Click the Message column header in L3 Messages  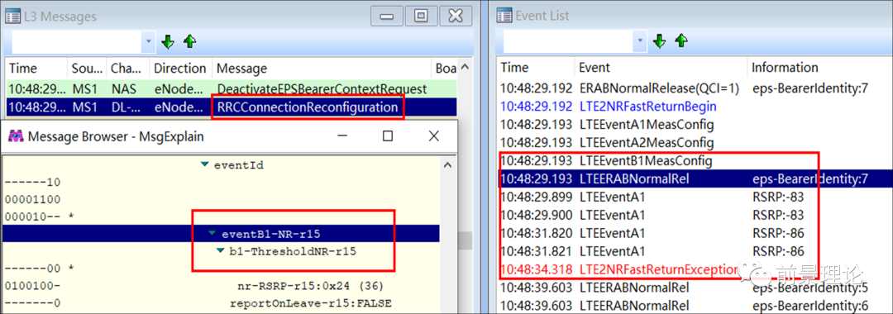tap(322, 69)
